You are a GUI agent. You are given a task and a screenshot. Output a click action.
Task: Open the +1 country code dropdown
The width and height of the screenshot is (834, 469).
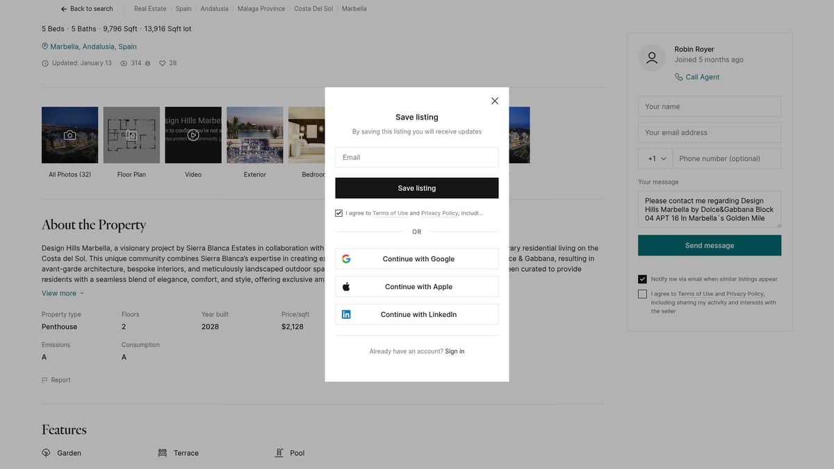coord(656,158)
